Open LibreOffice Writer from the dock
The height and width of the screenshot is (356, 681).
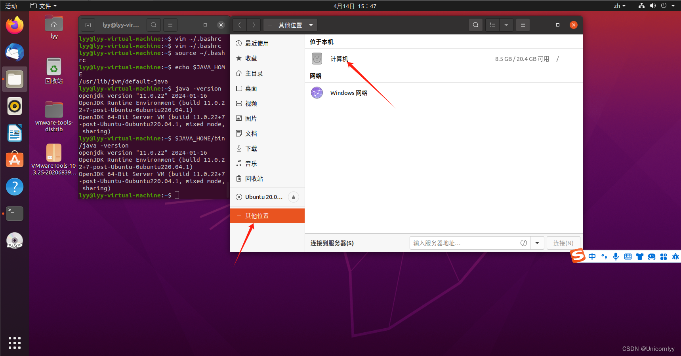point(15,133)
